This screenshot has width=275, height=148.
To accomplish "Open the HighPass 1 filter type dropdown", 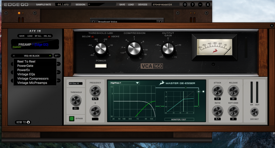I will pyautogui.click(x=124, y=83).
